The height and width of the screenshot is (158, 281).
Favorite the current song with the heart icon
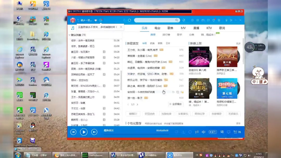tap(177, 132)
